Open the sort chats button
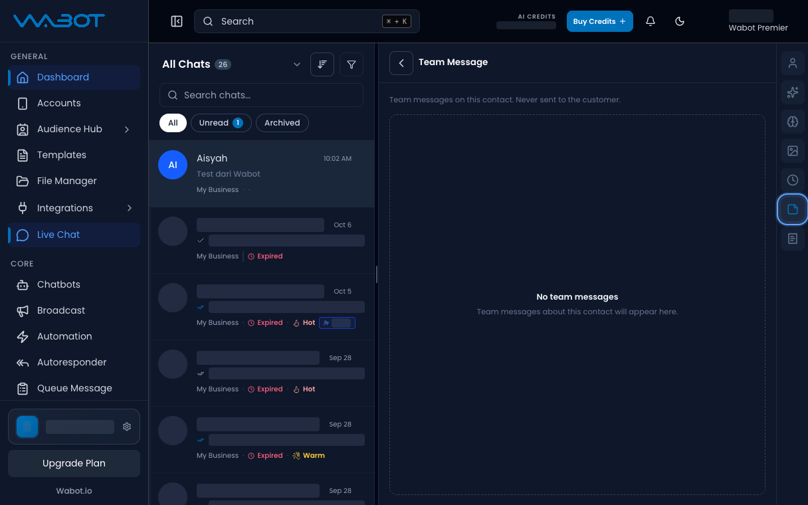 (322, 64)
